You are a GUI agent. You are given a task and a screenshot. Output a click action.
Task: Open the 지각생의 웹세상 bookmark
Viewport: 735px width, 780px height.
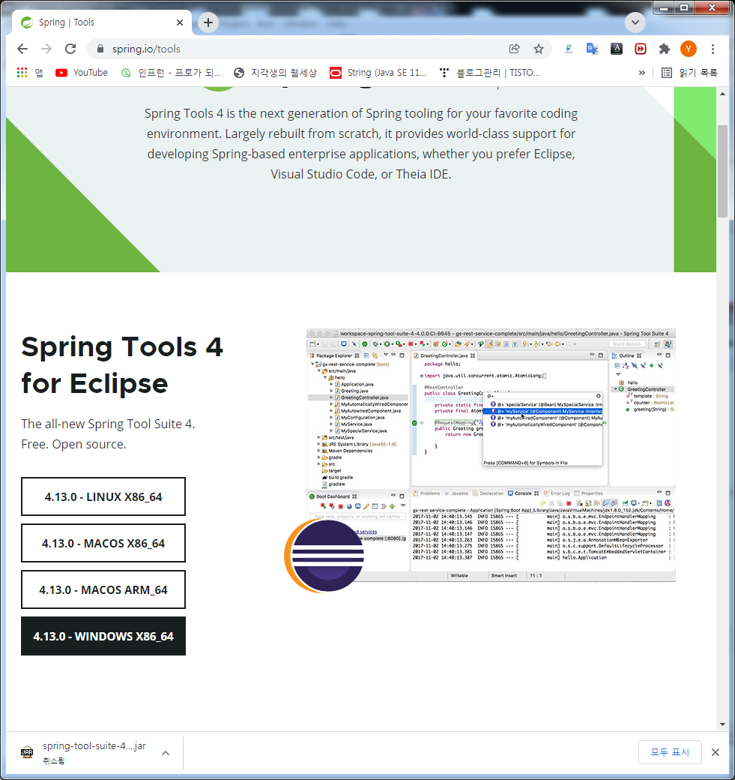coord(275,73)
